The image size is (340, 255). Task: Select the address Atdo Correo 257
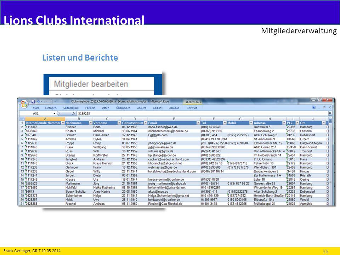click(x=265, y=147)
